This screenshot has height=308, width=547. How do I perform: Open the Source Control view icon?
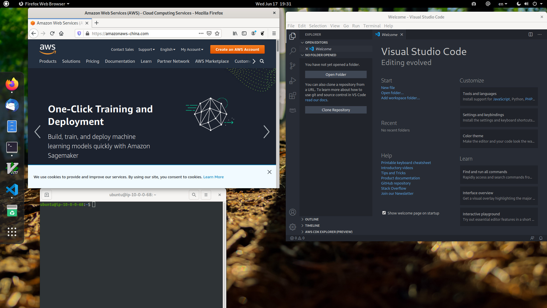(x=293, y=66)
